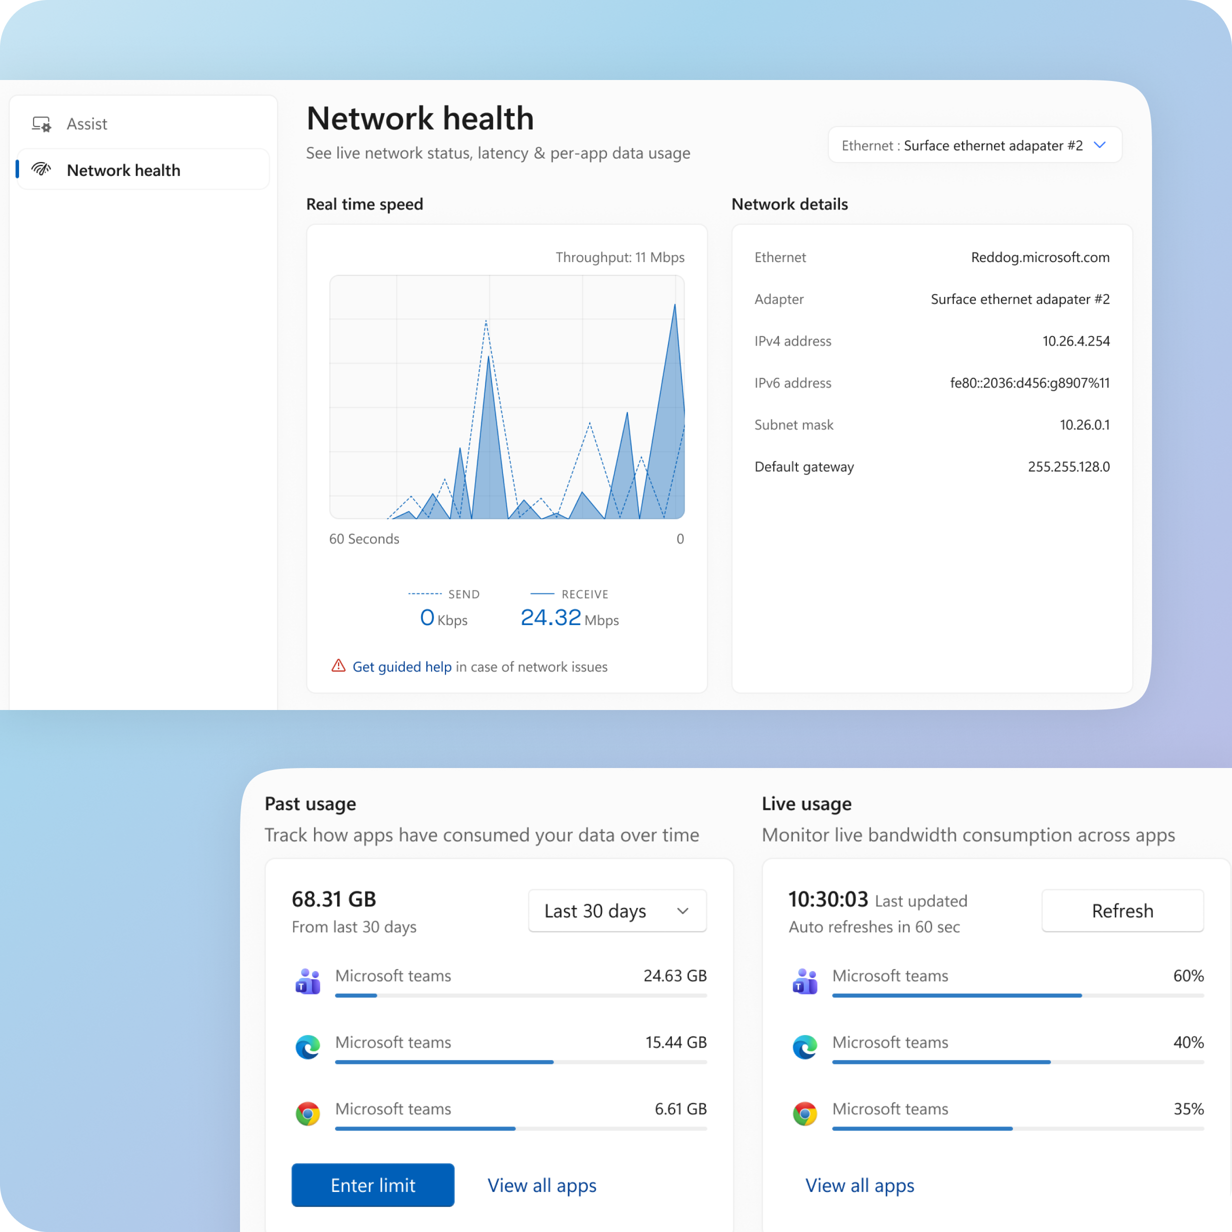
Task: Click the 35% live usage bar
Action: pyautogui.click(x=1017, y=1128)
